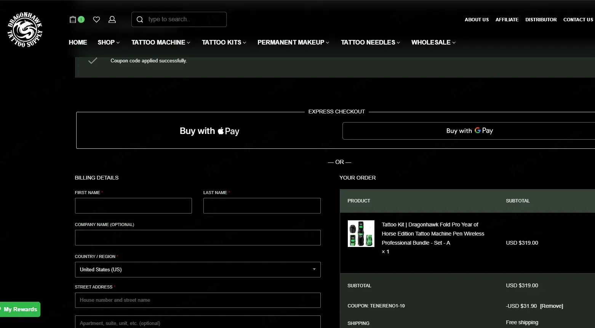Click the coupon discount '-USD $31.90'
The height and width of the screenshot is (328, 595).
[521, 306]
